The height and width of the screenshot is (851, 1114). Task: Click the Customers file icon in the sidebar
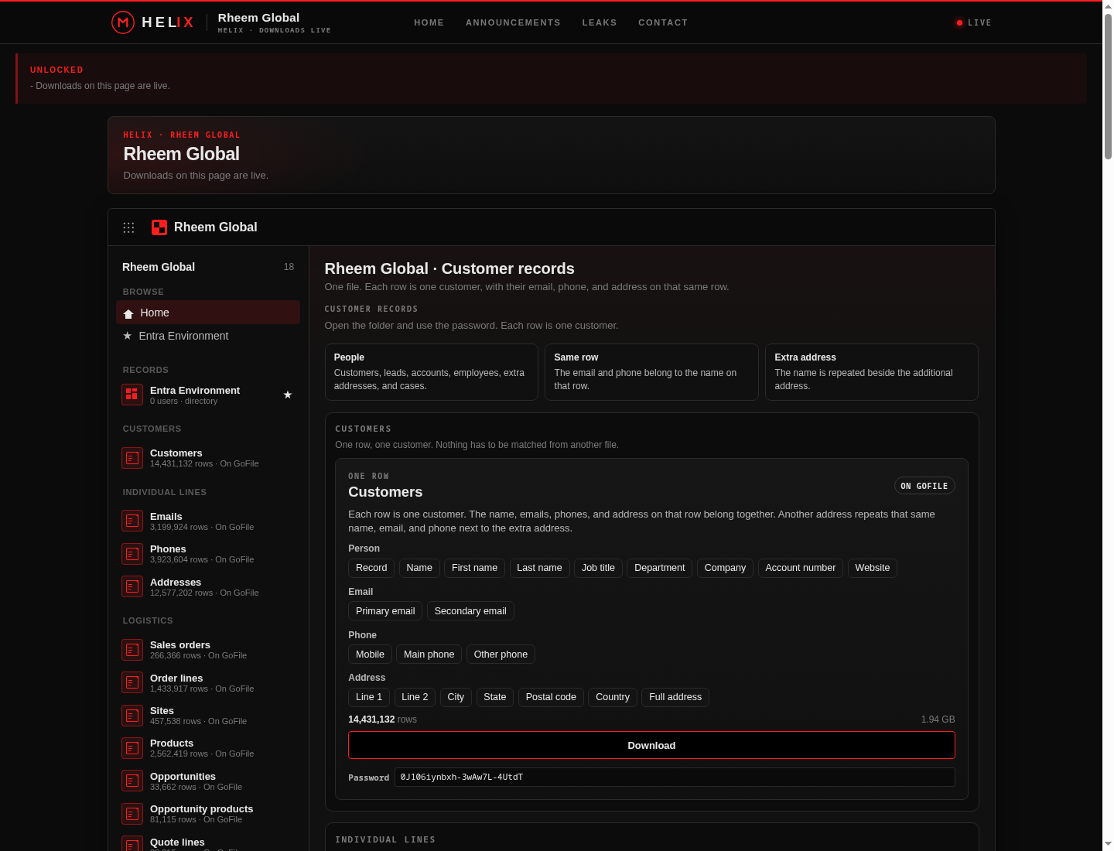pos(132,458)
